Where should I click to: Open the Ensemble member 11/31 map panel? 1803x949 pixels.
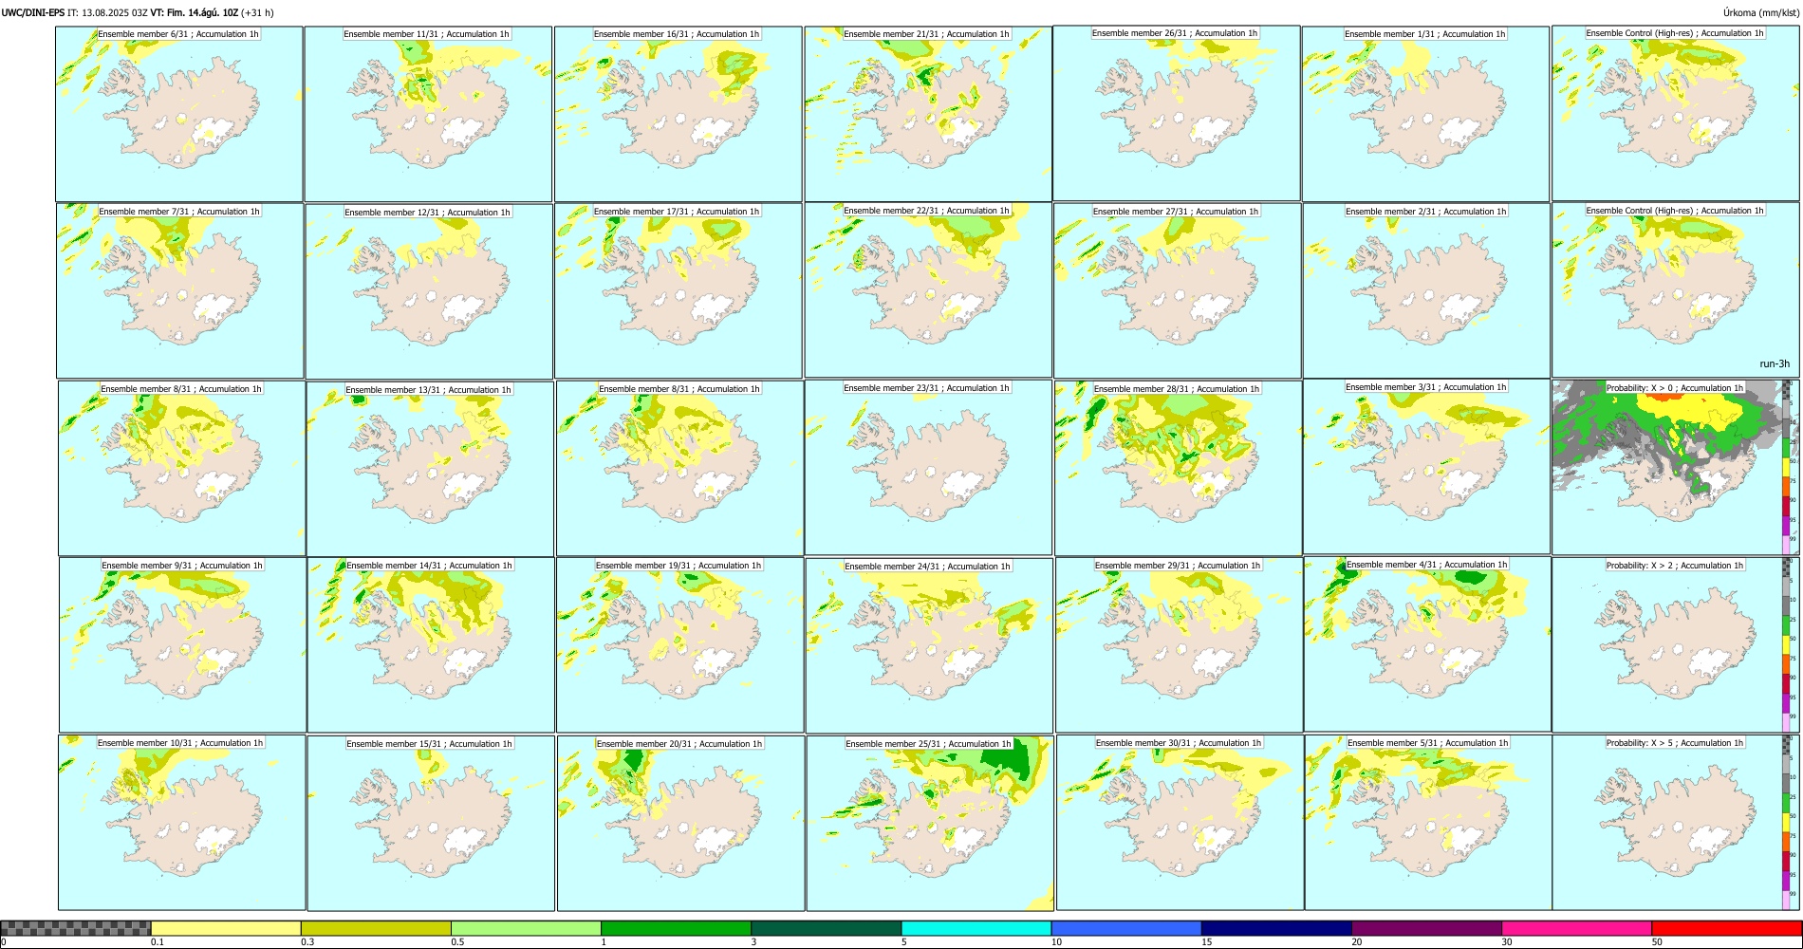428,114
